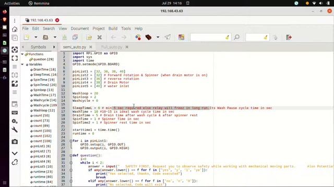Minimize the Remmina window with the chevron-down icon
This screenshot has height=187, width=334.
pyautogui.click(x=15, y=153)
